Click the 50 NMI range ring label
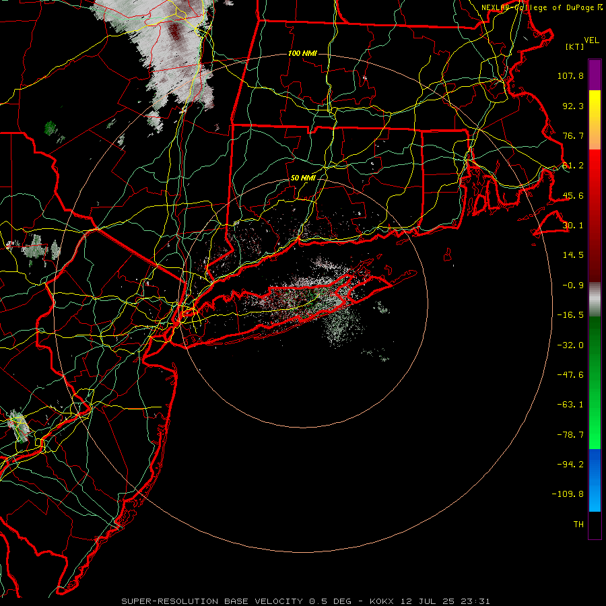Image resolution: width=606 pixels, height=606 pixels. 303,178
